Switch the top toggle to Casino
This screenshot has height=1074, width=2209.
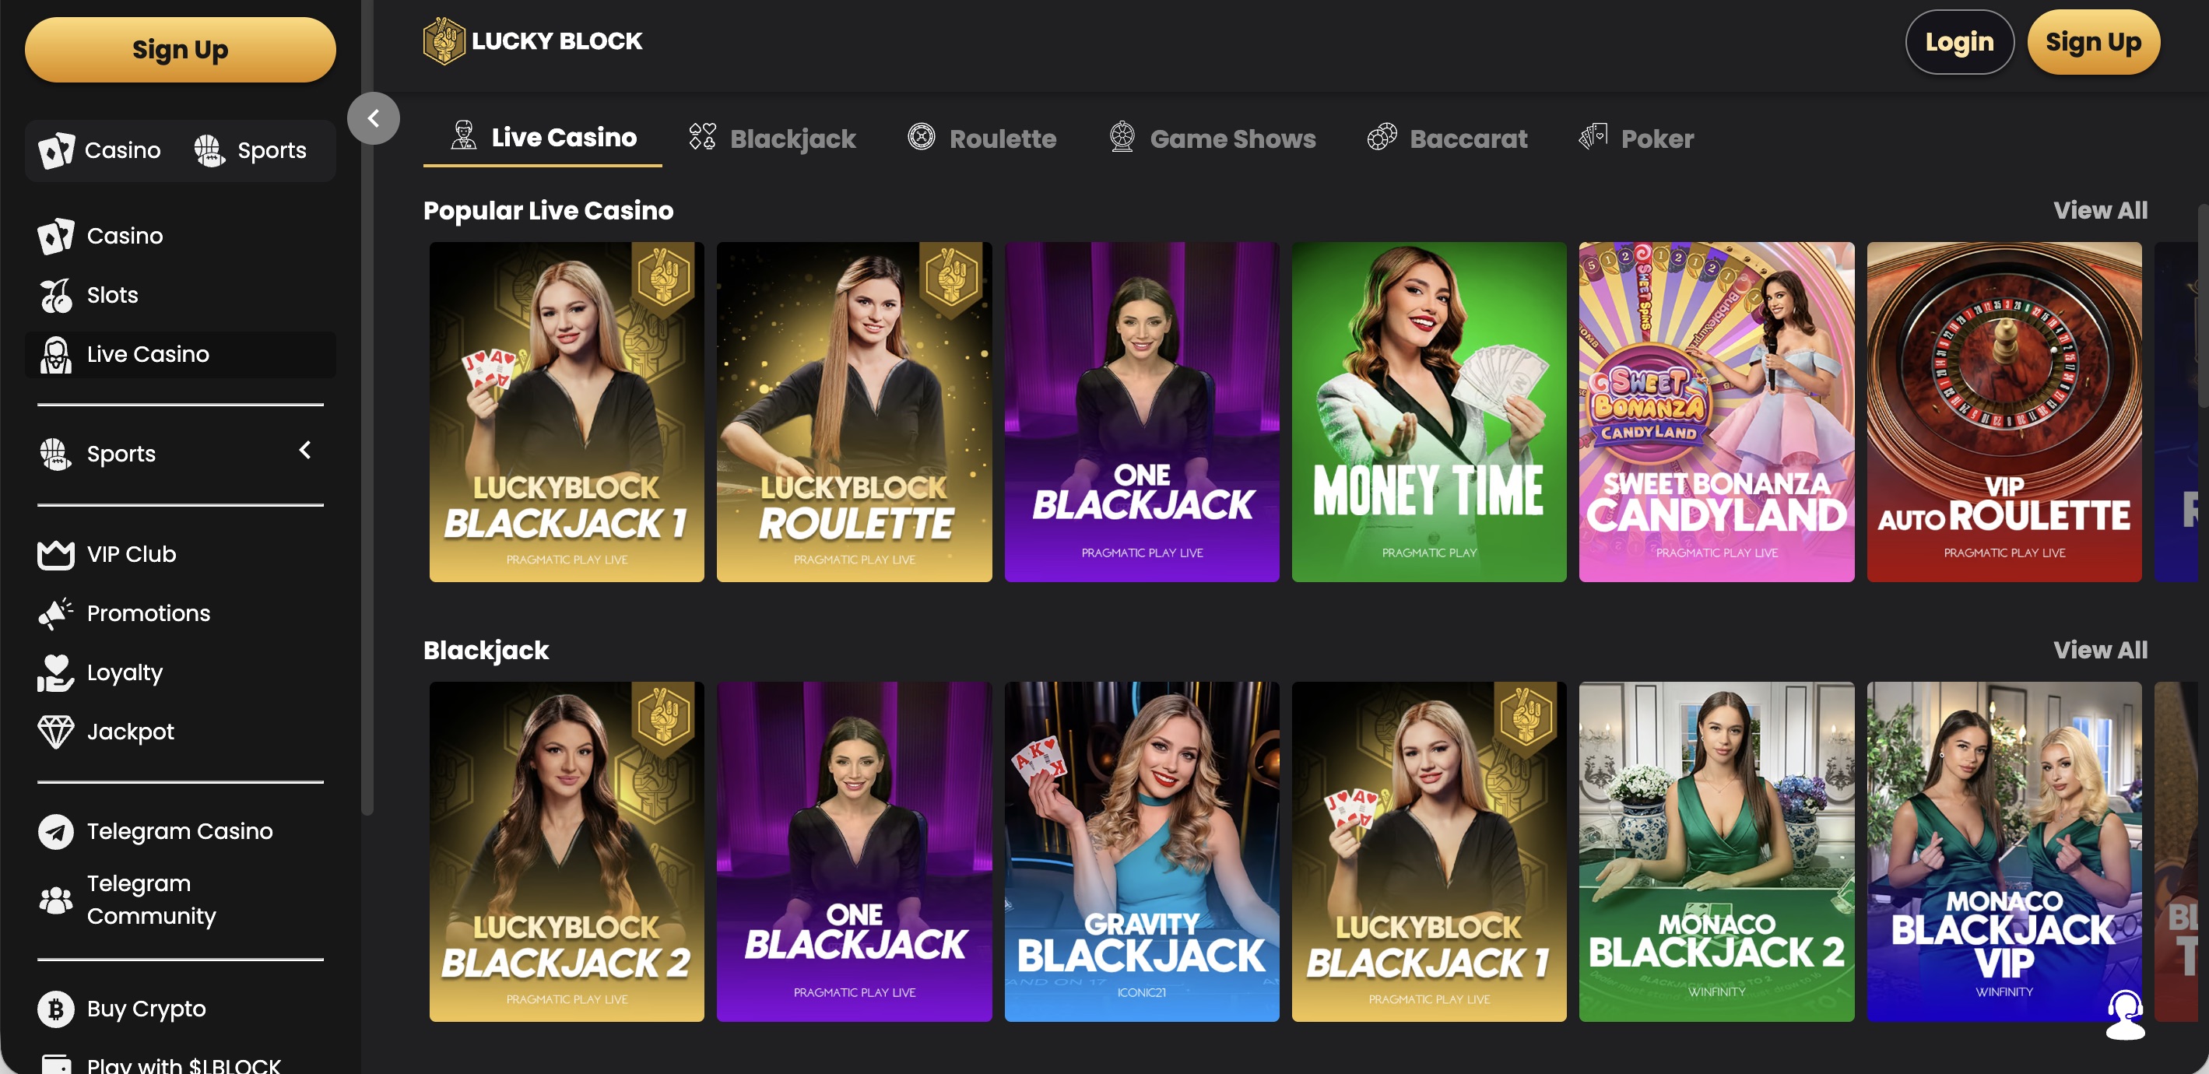(100, 151)
